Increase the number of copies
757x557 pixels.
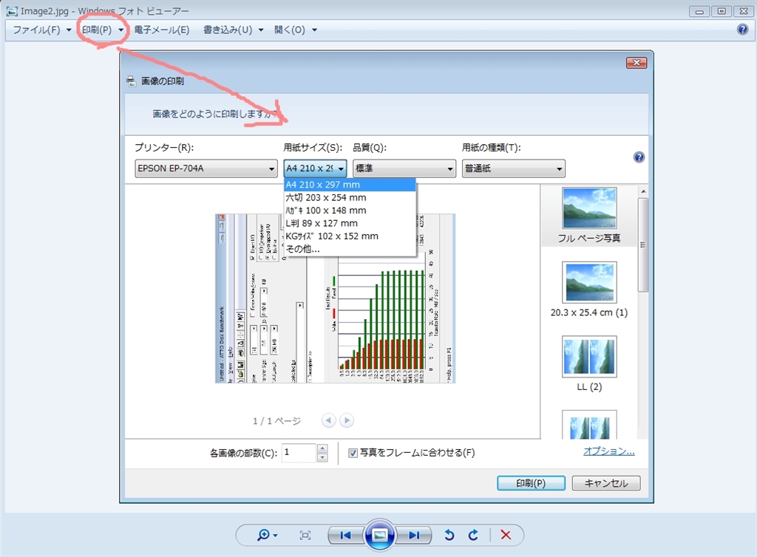tap(322, 448)
